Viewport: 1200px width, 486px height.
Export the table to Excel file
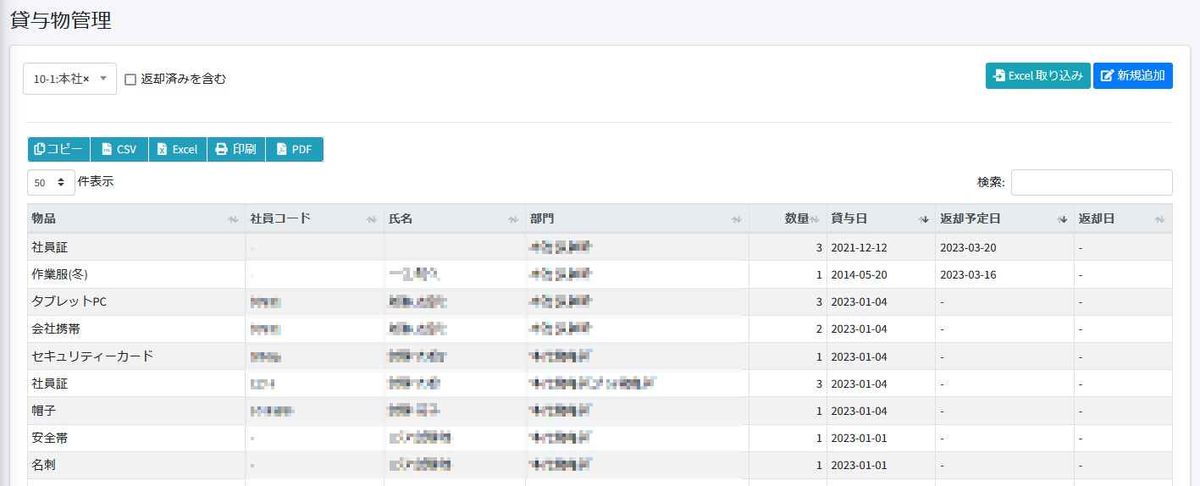pyautogui.click(x=177, y=149)
